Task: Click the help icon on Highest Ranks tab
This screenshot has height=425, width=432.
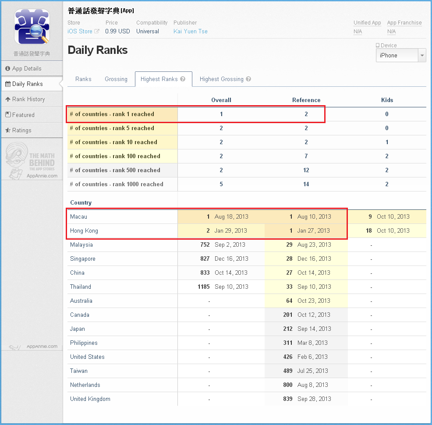Action: [183, 79]
